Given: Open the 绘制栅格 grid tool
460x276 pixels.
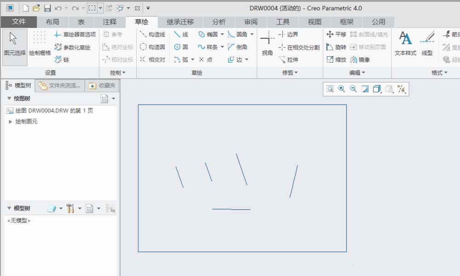Looking at the screenshot, I should 40,44.
